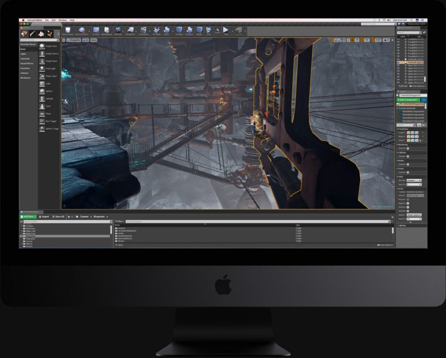Image resolution: width=446 pixels, height=358 pixels.
Task: Click Save All in the Content Browser
Action: [58, 217]
